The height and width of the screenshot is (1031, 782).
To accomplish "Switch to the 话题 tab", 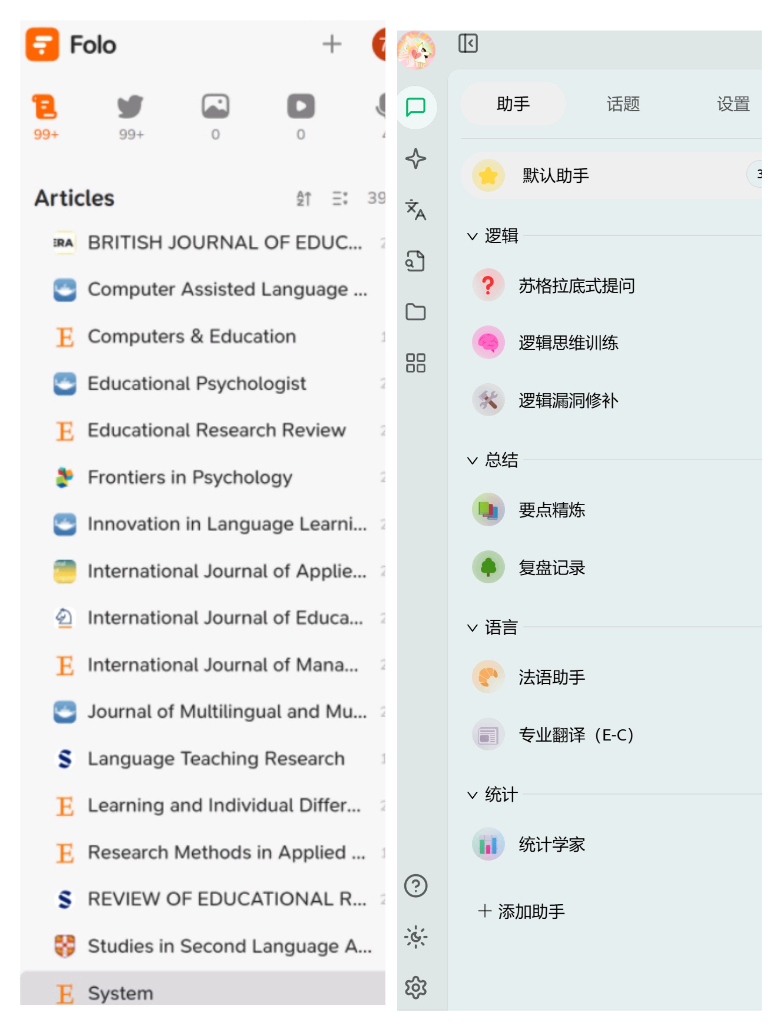I will pyautogui.click(x=623, y=104).
